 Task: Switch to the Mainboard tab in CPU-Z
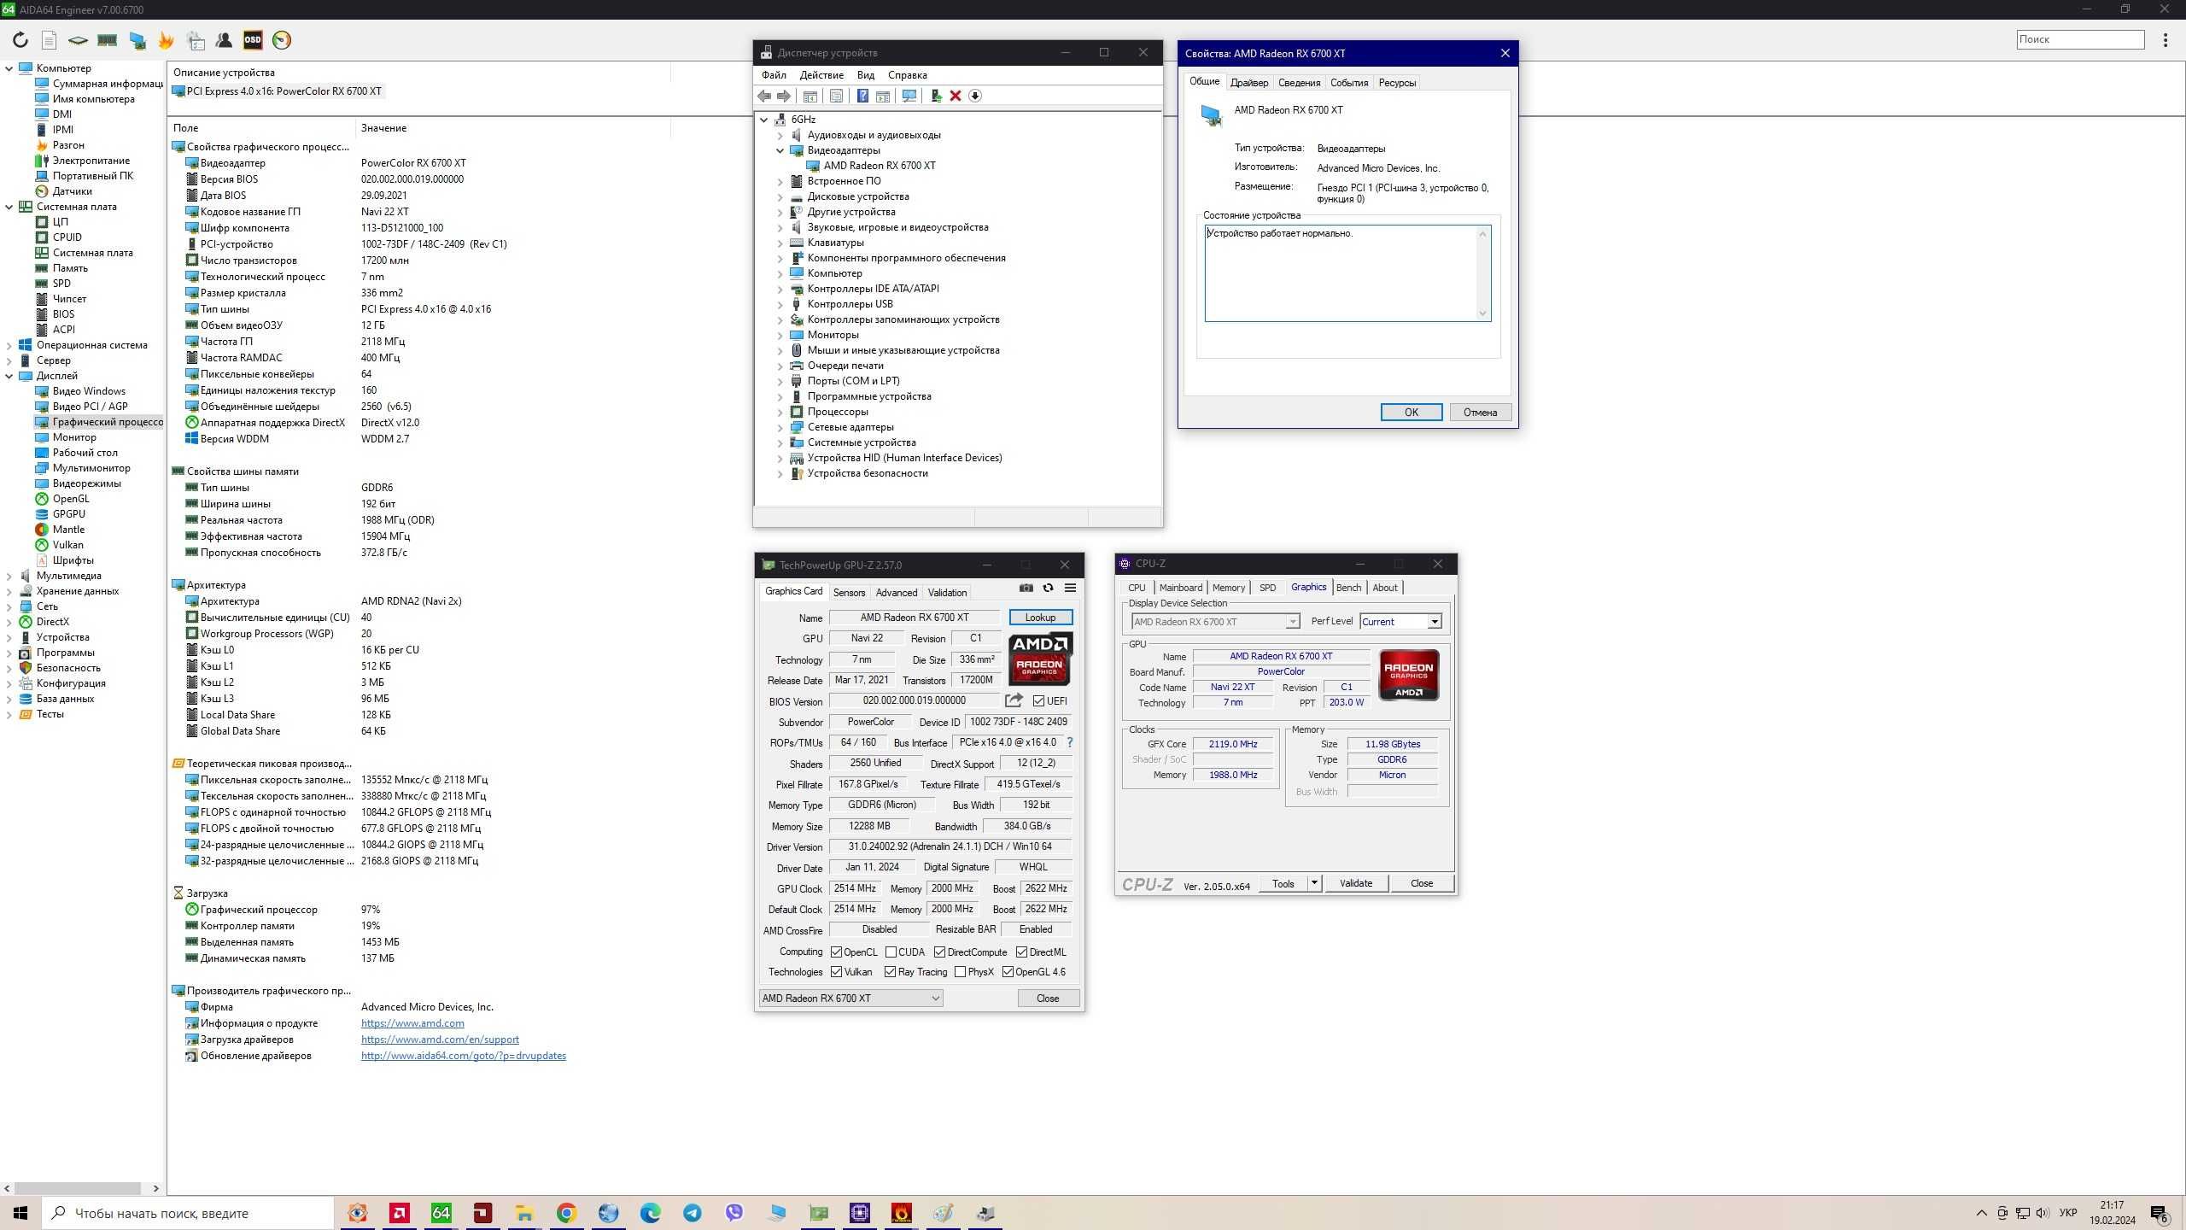tap(1180, 588)
